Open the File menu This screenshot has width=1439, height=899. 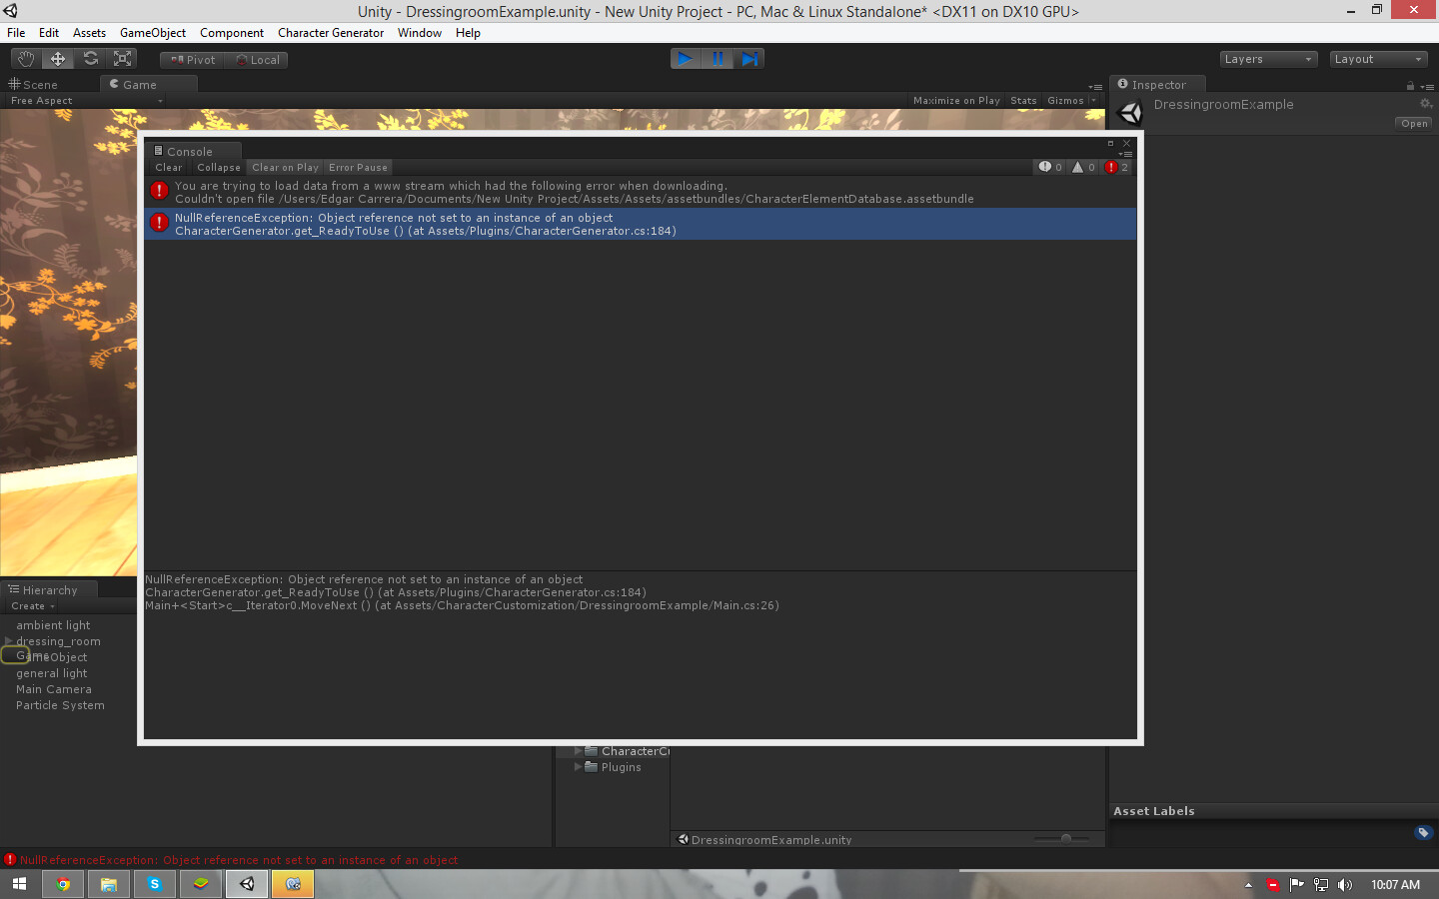[x=16, y=33]
